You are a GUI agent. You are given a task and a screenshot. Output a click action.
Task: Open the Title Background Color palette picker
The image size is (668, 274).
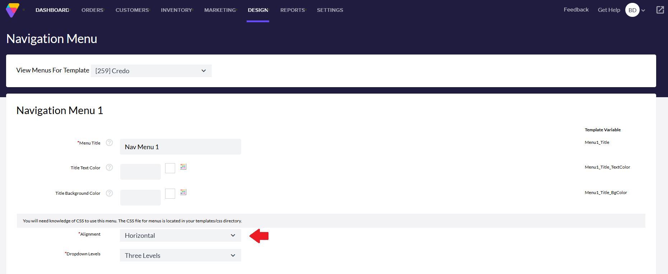tap(183, 192)
